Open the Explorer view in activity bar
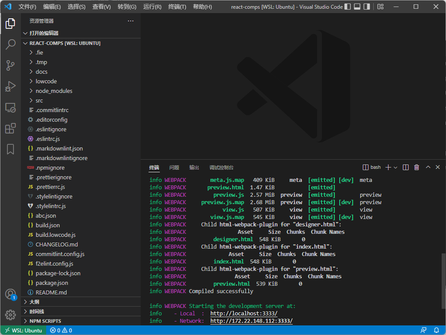446x335 pixels. tap(10, 24)
